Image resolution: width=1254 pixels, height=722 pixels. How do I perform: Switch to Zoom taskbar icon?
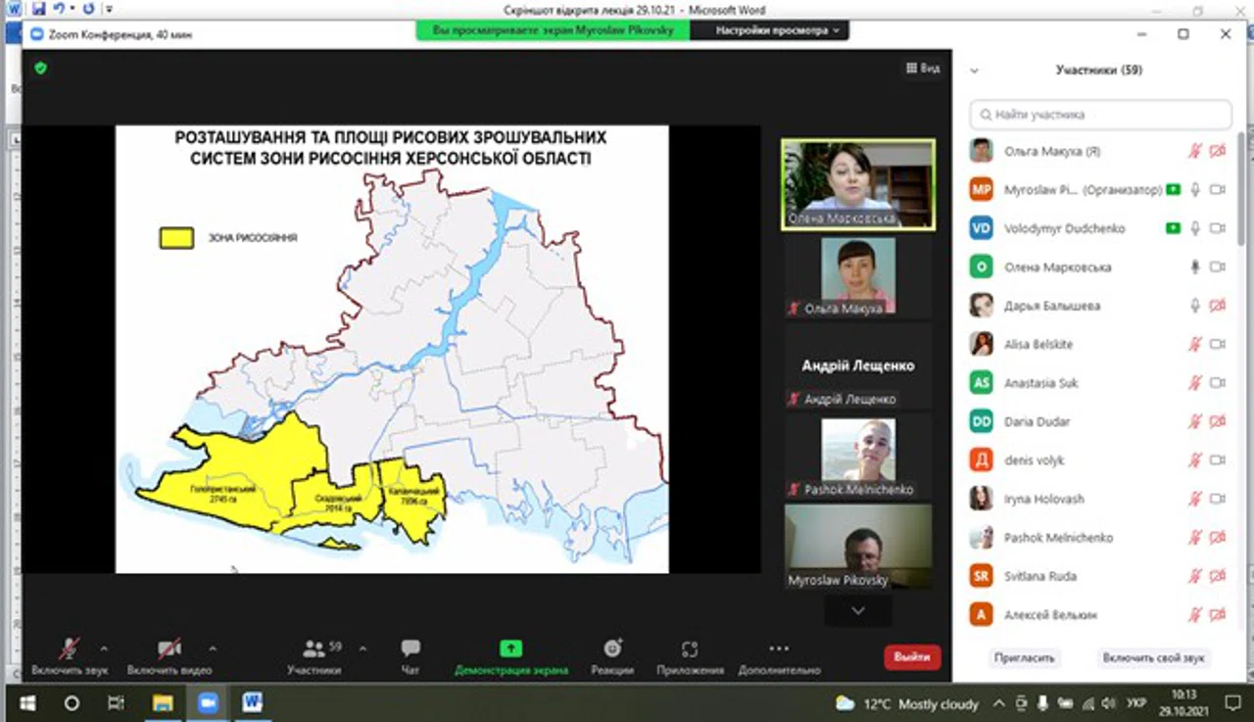pyautogui.click(x=208, y=703)
